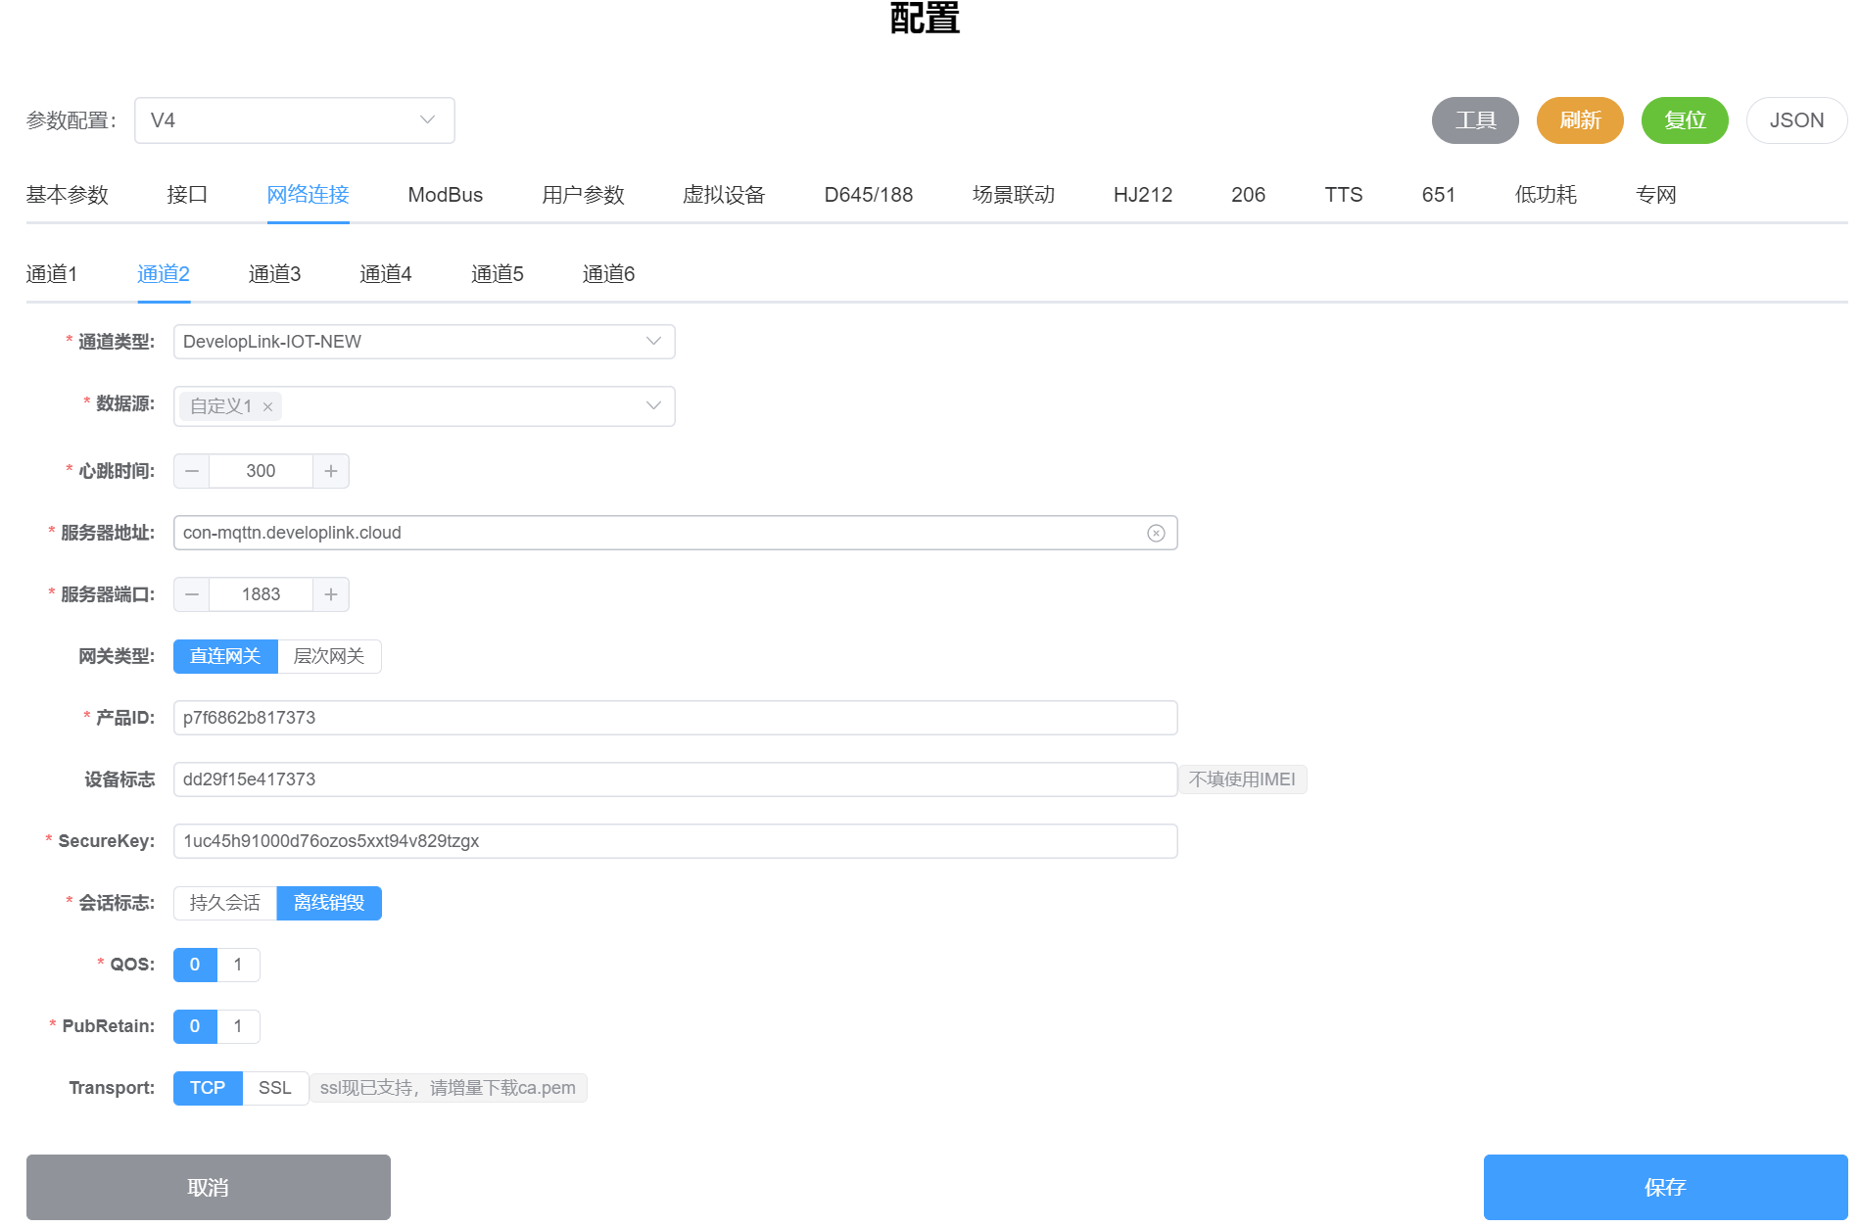This screenshot has height=1227, width=1860.
Task: Go to the 专网 tab
Action: tap(1656, 195)
